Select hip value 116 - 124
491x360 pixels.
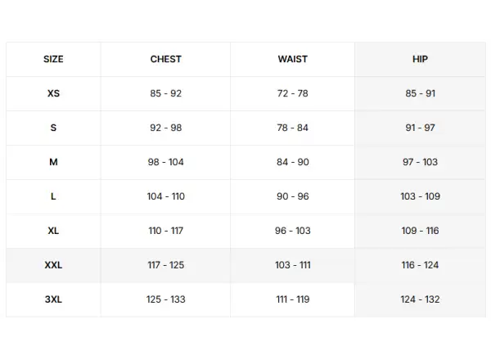tap(420, 265)
